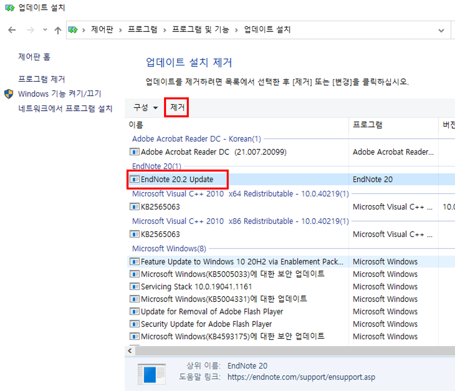Viewport: 455px width, 391px height.
Task: Click the 업데이트 설치 window title icon
Action: click(10, 8)
